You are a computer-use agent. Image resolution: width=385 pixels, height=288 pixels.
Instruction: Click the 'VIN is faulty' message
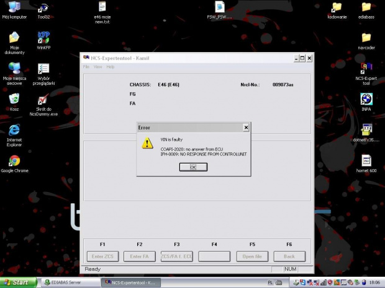coord(171,139)
